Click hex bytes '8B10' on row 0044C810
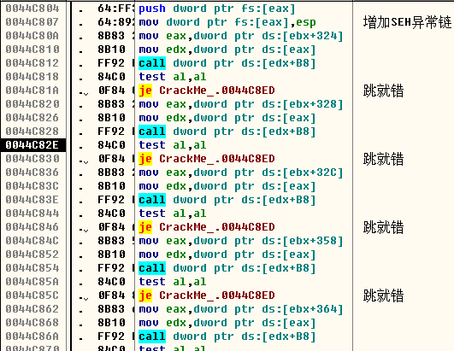This screenshot has width=454, height=351. 111,50
